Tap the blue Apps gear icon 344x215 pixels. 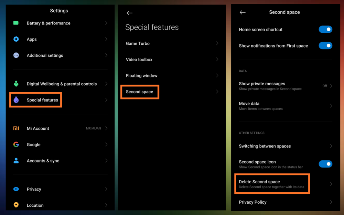tap(16, 39)
